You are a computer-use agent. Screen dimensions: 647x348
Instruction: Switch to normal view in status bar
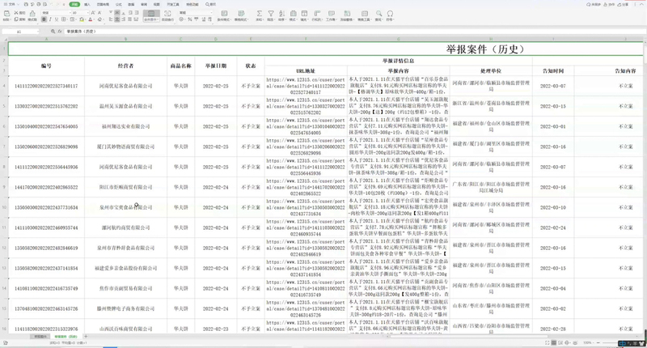point(554,342)
